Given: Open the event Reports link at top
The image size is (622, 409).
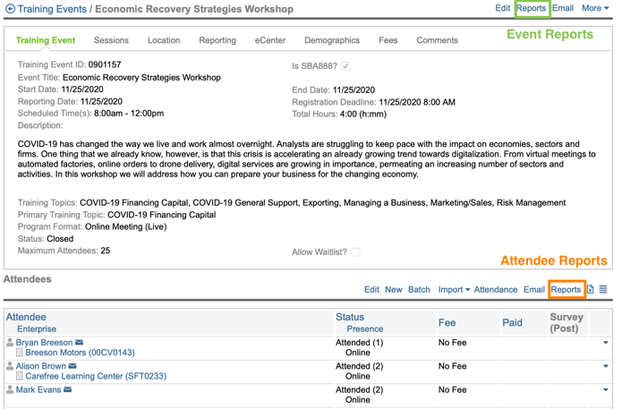Looking at the screenshot, I should click(531, 8).
